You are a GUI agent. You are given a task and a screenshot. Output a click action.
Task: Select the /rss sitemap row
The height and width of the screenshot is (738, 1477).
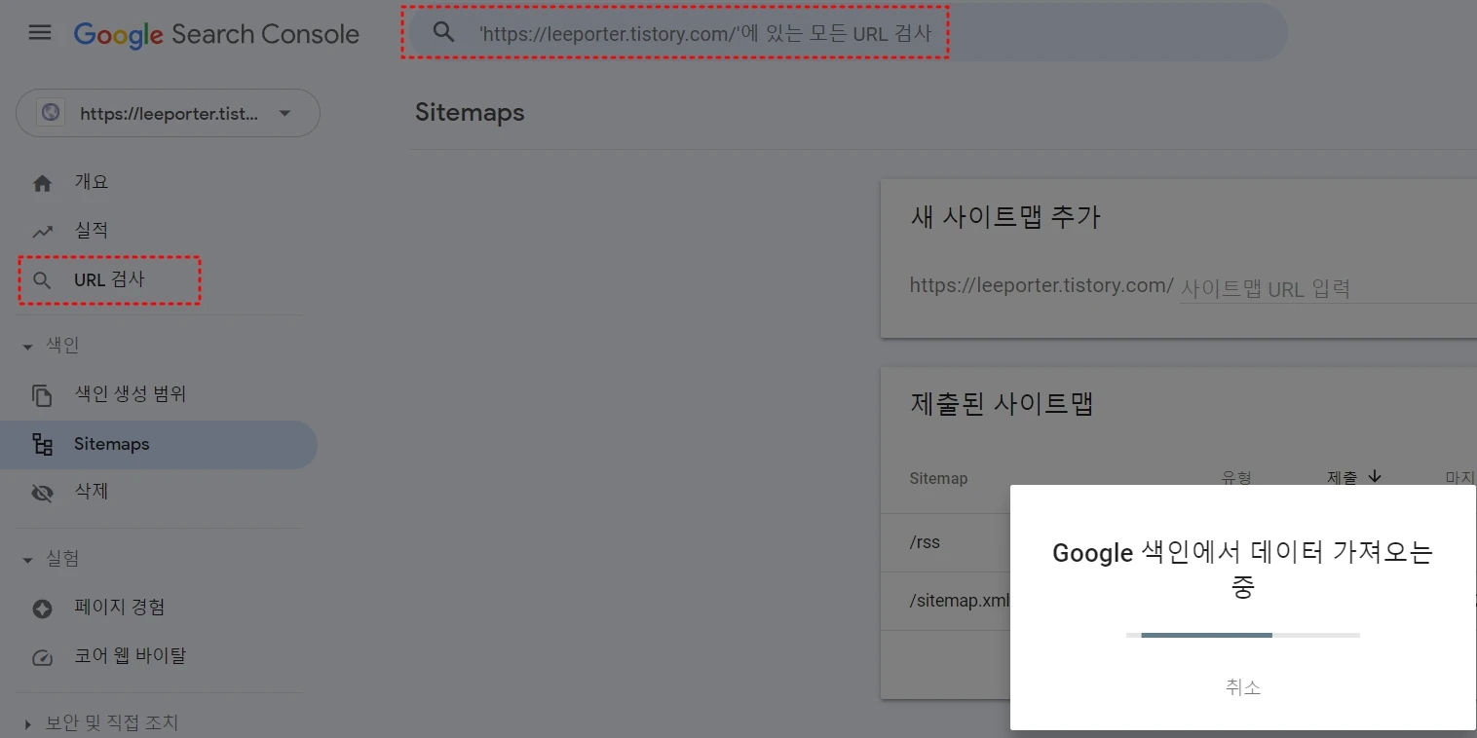pos(945,542)
